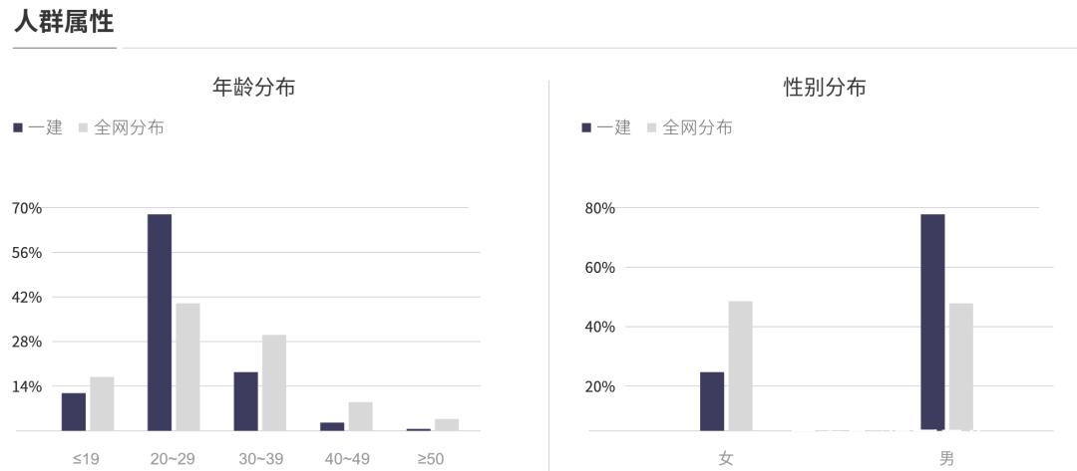Click the dark 30~39 age bar

pyautogui.click(x=246, y=401)
